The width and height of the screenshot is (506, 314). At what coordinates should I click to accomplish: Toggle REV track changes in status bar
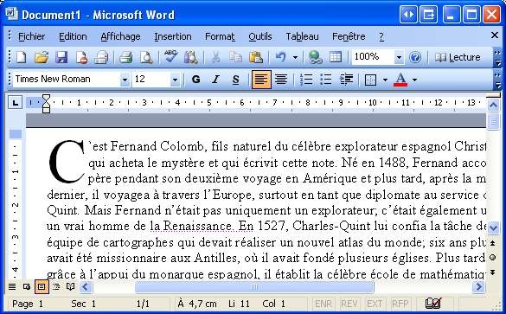pos(349,304)
